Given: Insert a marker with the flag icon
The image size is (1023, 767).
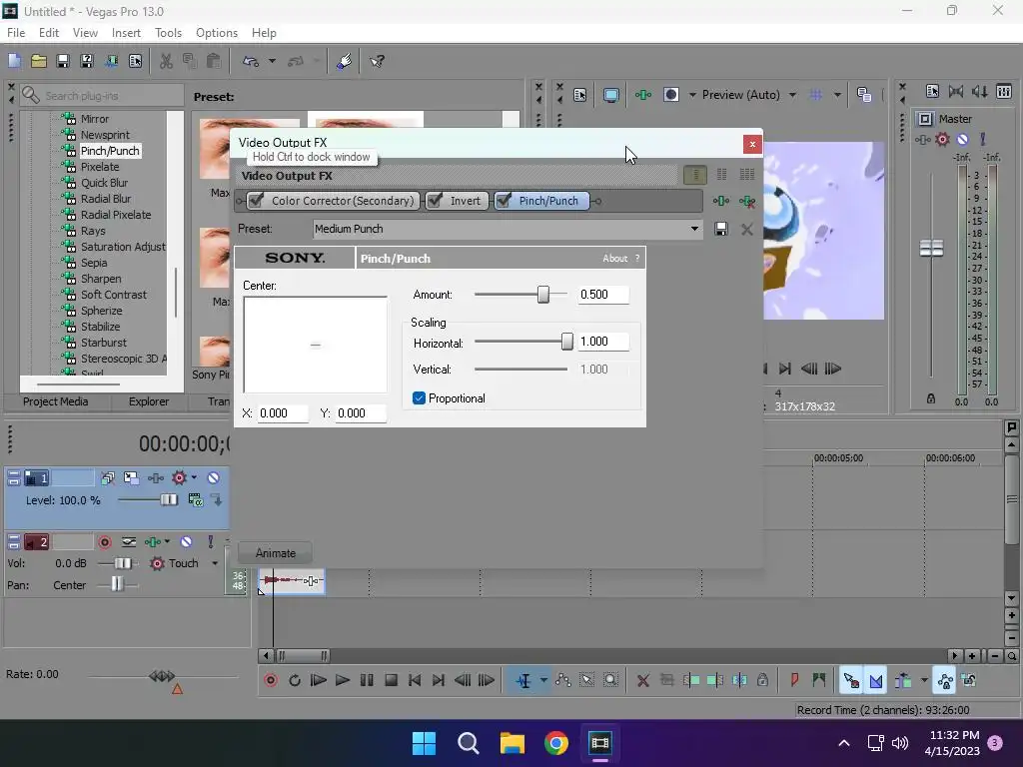Looking at the screenshot, I should (x=794, y=681).
